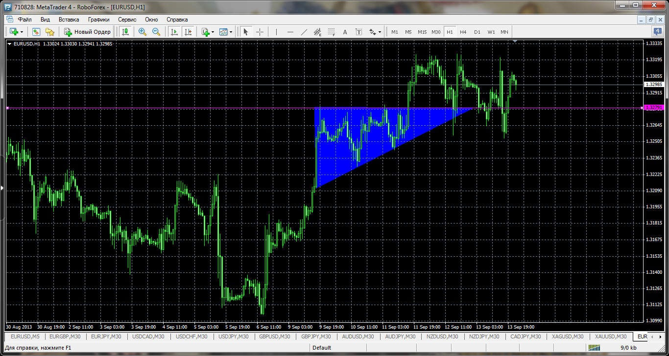Open the Navigator favorites star icon

coord(49,32)
